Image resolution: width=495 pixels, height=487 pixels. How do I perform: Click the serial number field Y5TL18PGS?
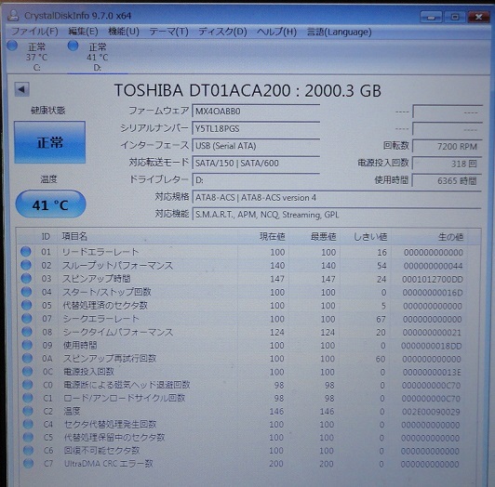(256, 128)
